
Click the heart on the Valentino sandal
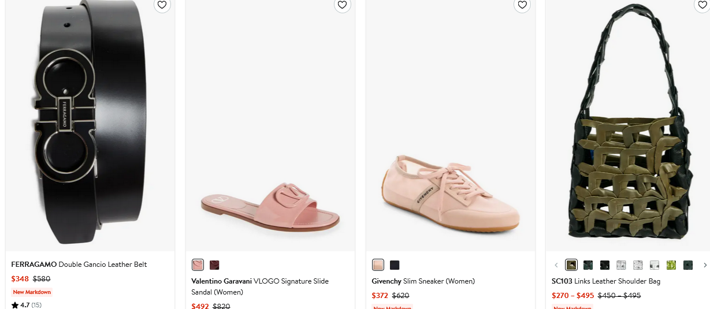(x=342, y=5)
